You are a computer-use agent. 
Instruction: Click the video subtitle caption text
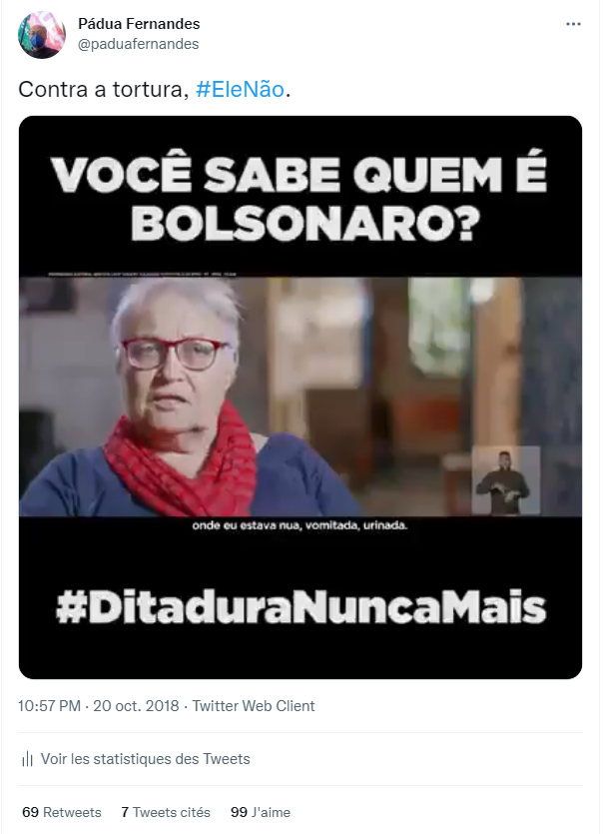(x=300, y=526)
